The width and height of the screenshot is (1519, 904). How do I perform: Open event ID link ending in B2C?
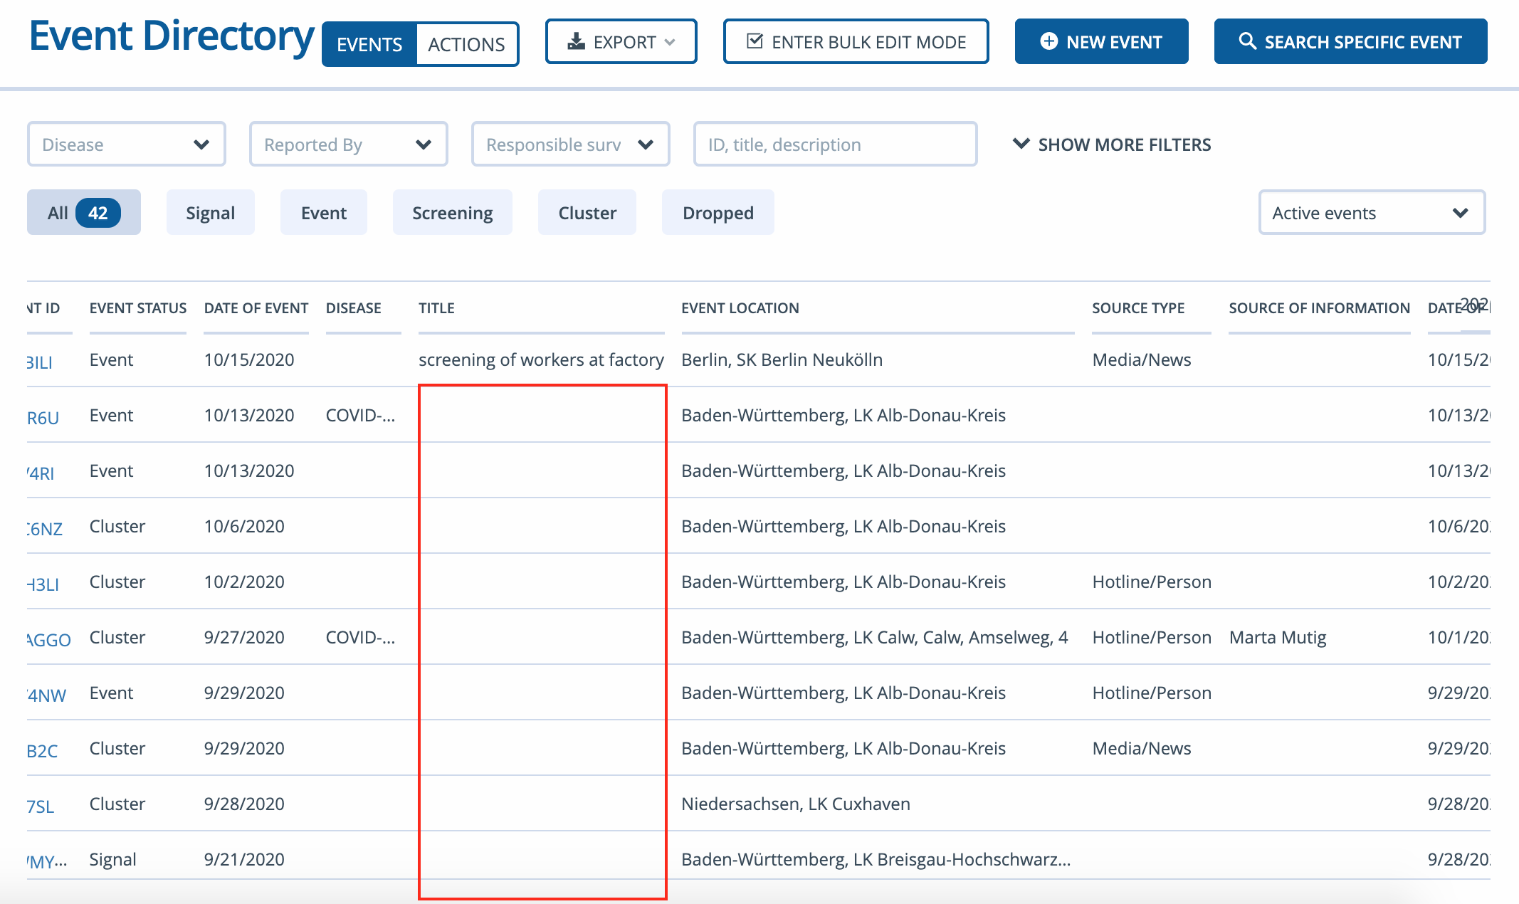(x=43, y=751)
